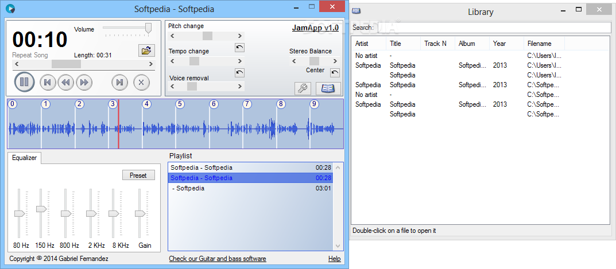The image size is (616, 269).
Task: Select playlist item with 03:01 length
Action: coord(251,188)
